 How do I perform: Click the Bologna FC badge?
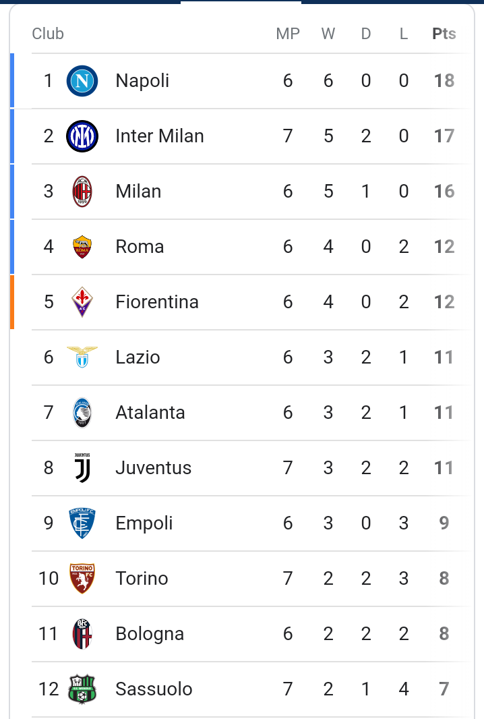point(82,634)
